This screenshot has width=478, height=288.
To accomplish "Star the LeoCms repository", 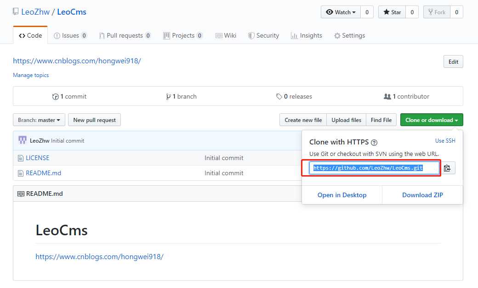I will [x=392, y=12].
